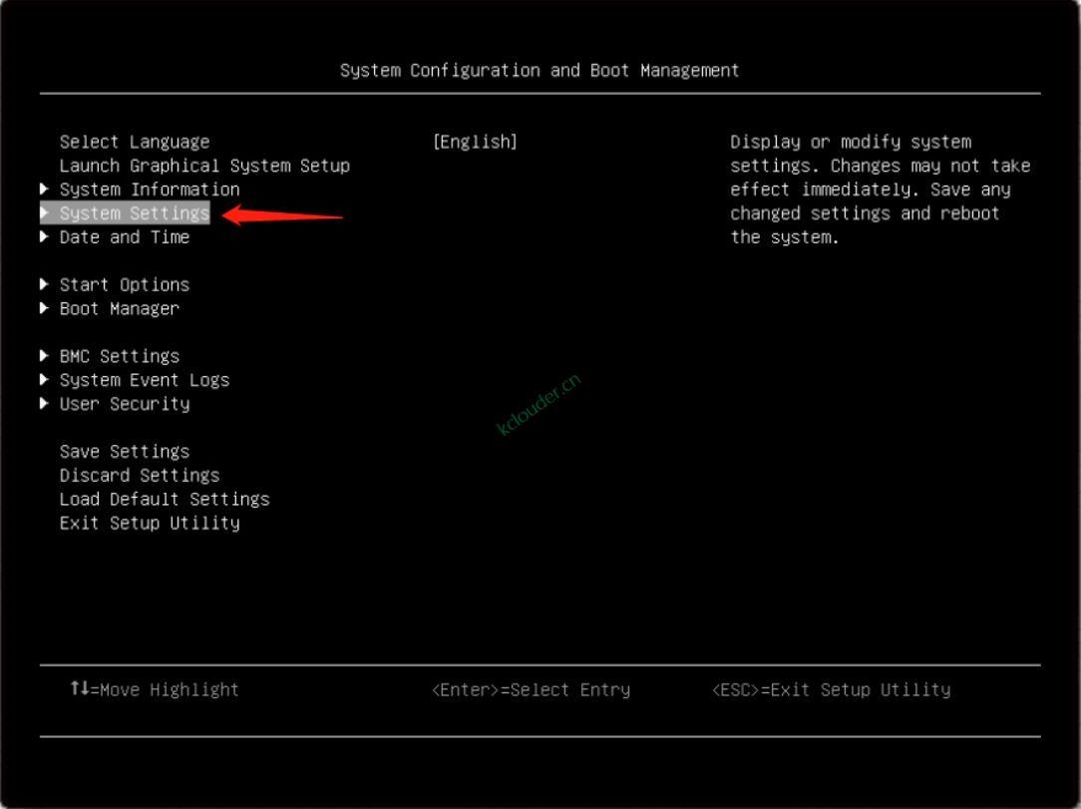Choose Exit Setup Utility menu entry

click(150, 524)
